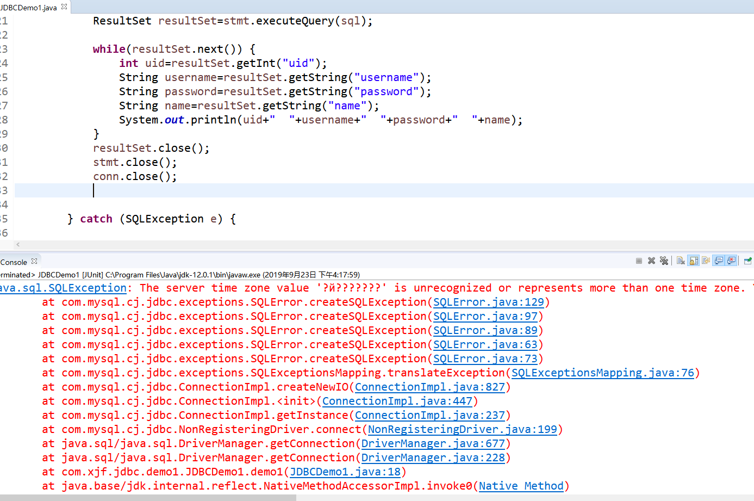This screenshot has height=501, width=754.
Task: Open the ConnectionImpl.java:827 link
Action: coord(429,387)
